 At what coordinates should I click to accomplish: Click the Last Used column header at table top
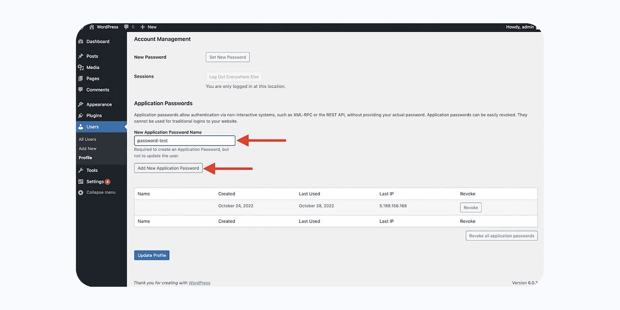[x=309, y=194]
